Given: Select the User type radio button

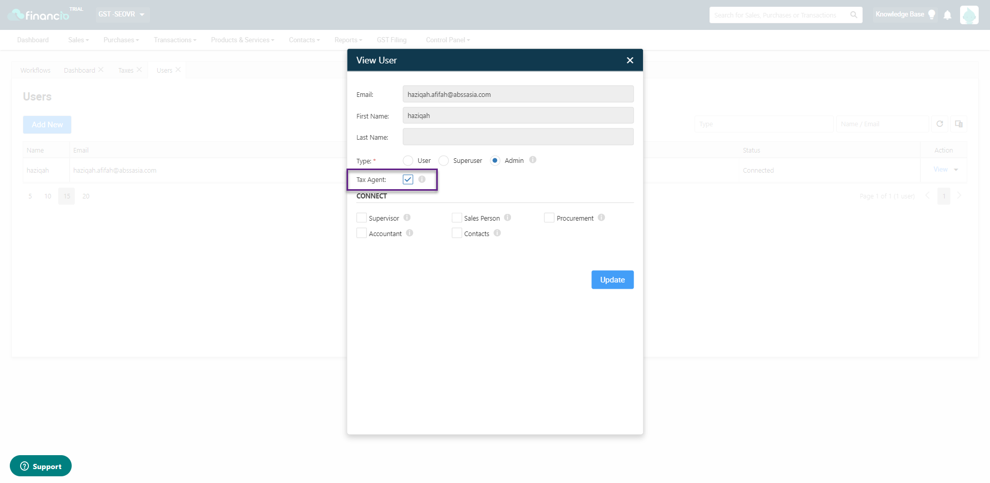Looking at the screenshot, I should [x=408, y=160].
